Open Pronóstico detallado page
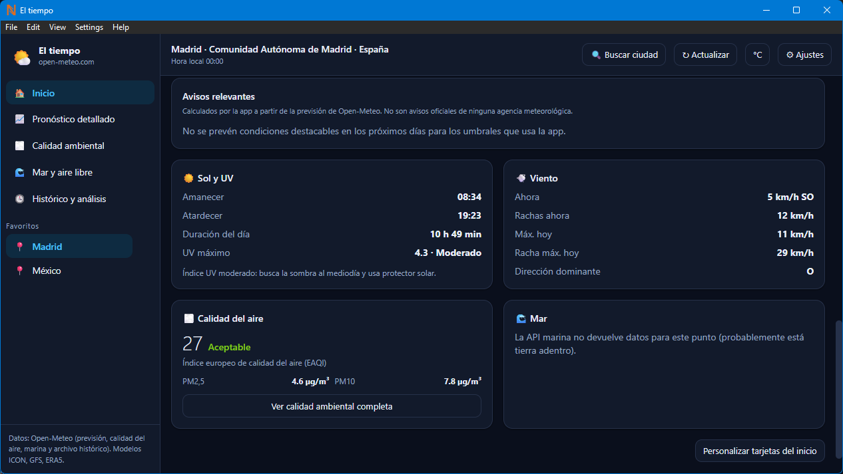 coord(81,119)
